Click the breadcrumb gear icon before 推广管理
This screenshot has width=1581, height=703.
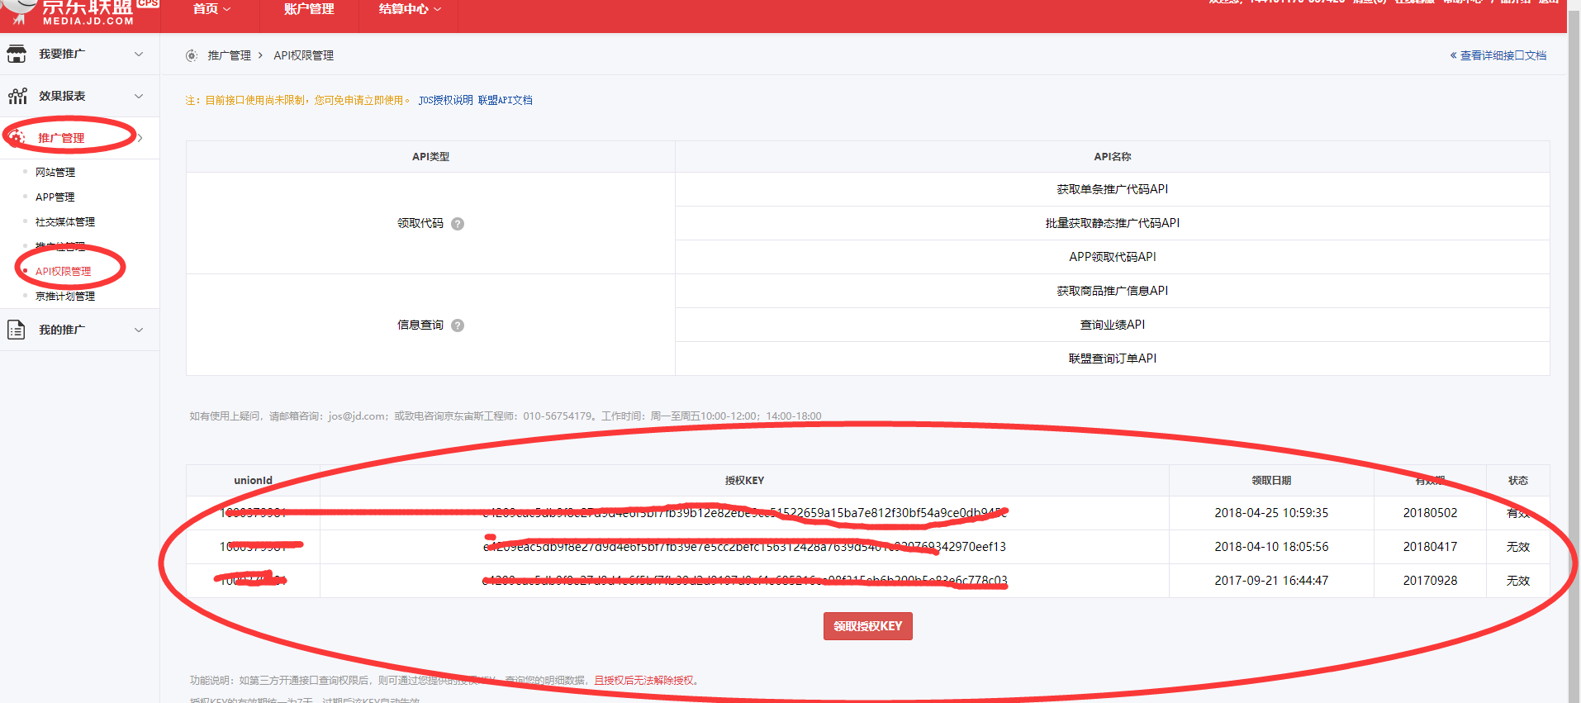tap(192, 55)
